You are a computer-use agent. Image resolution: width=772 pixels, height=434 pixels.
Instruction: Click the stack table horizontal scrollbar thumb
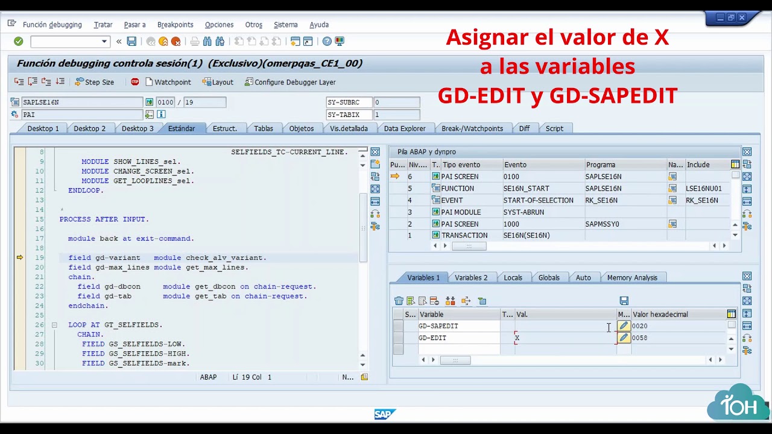469,246
